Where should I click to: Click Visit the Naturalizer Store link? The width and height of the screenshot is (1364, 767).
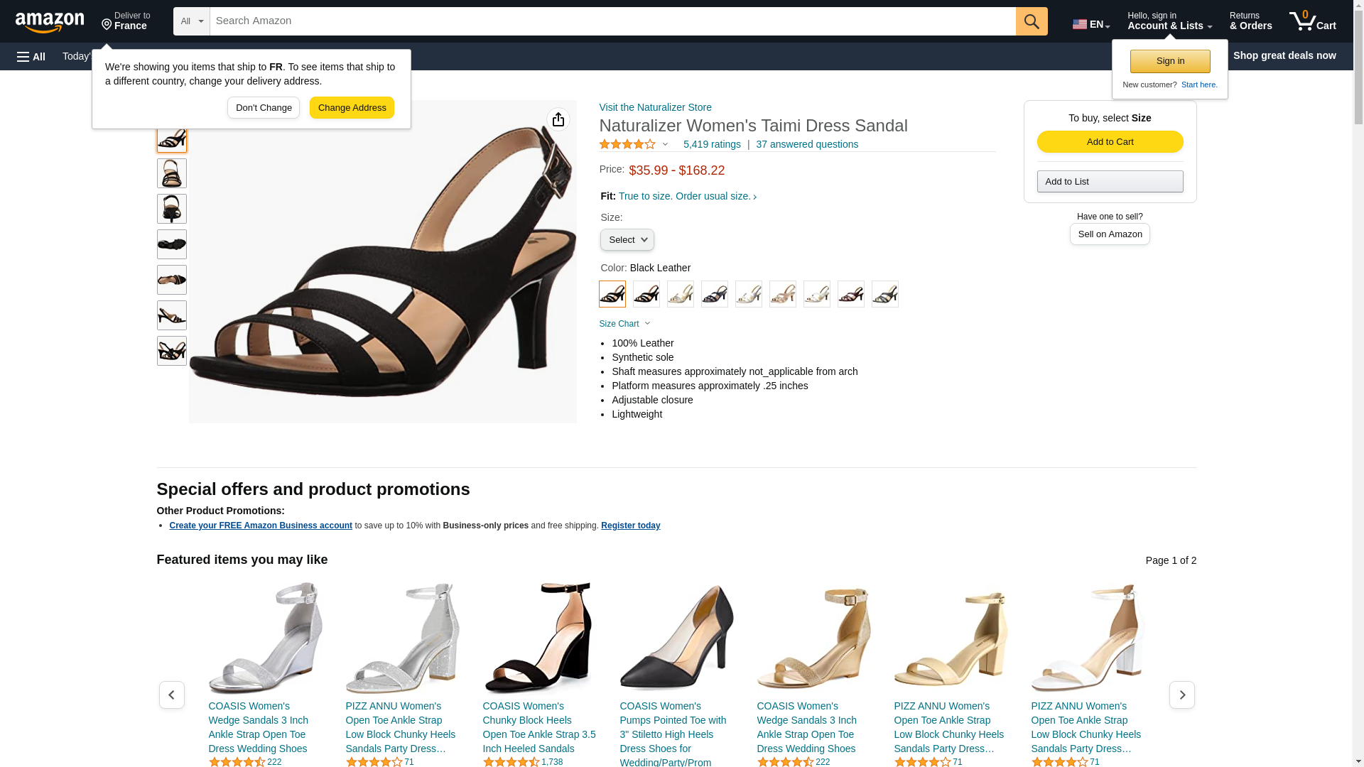pyautogui.click(x=655, y=107)
